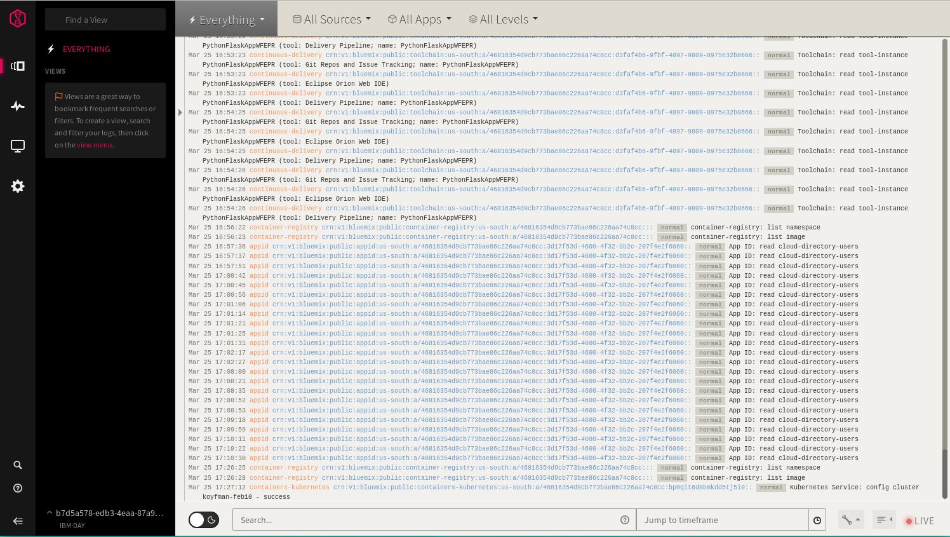Click into the Search log input field
Viewport: 950px width, 537px height.
pos(425,520)
